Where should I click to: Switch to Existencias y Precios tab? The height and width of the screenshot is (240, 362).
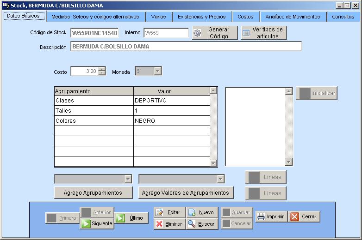pyautogui.click(x=202, y=17)
